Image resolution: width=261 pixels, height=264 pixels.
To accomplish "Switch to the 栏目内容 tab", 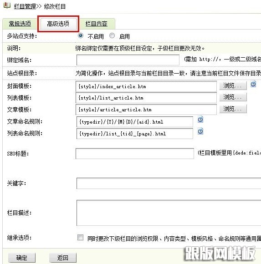I will pos(97,24).
